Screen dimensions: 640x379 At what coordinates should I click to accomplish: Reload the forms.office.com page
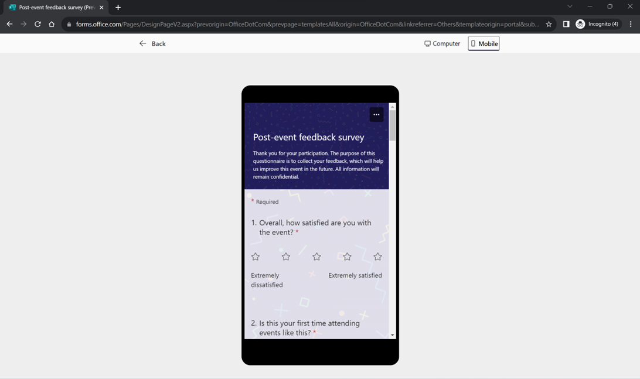[37, 24]
